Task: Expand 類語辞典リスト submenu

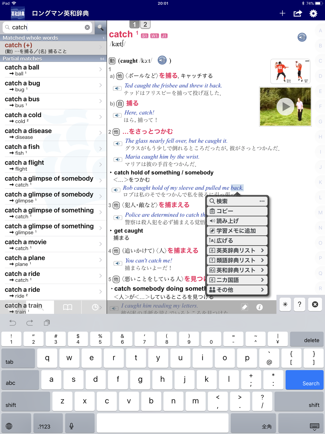Action: coord(237,260)
